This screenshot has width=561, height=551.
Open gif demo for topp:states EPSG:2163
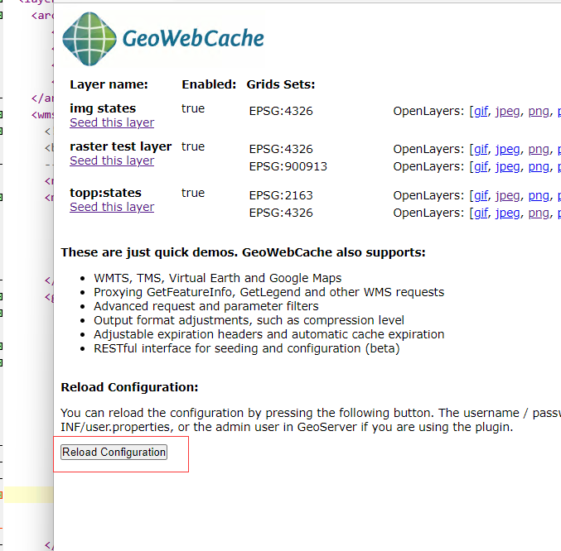point(481,195)
